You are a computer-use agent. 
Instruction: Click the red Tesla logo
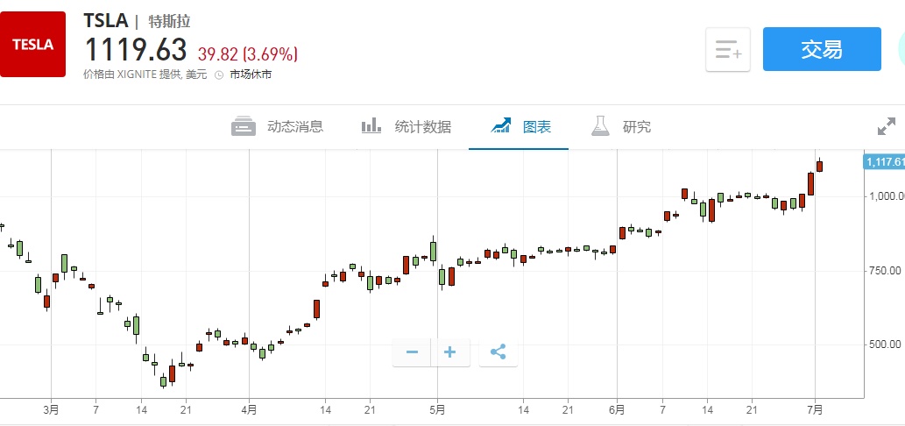pos(32,44)
